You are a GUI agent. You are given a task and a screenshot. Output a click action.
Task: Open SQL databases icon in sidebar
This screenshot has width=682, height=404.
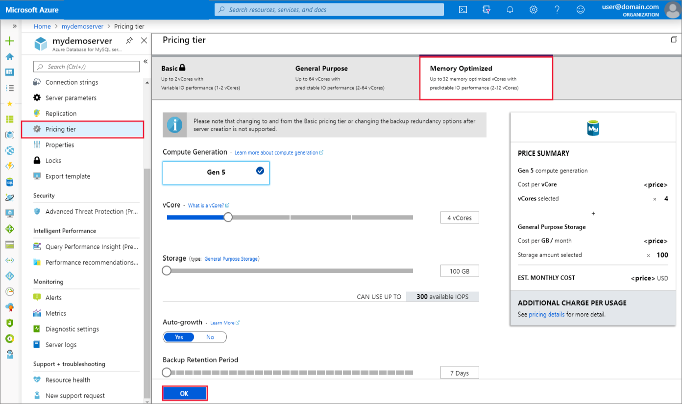[x=9, y=182]
